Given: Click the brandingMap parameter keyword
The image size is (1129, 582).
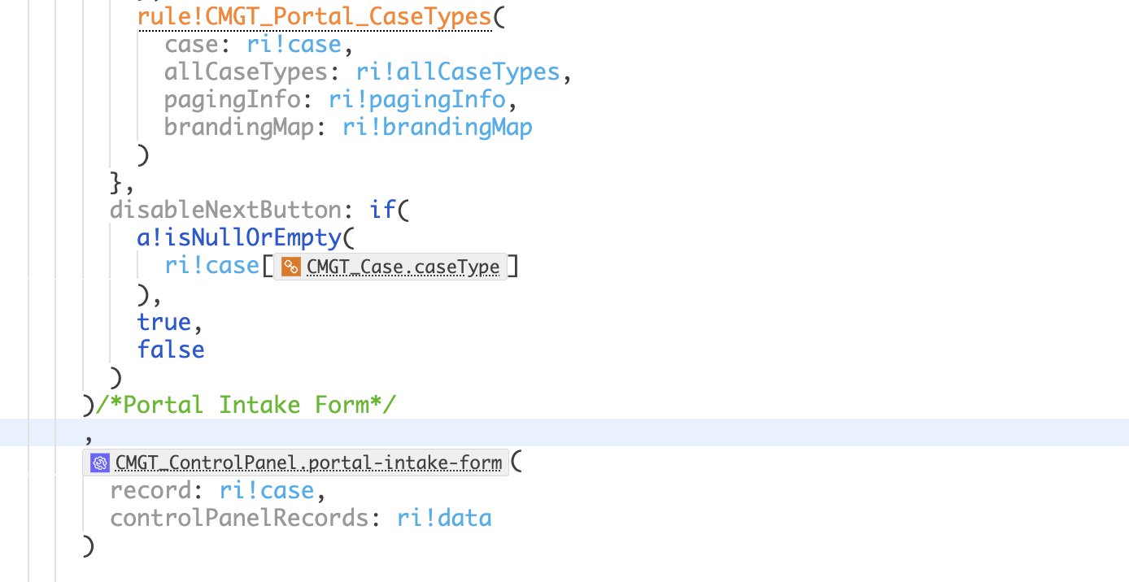Looking at the screenshot, I should click(x=239, y=127).
